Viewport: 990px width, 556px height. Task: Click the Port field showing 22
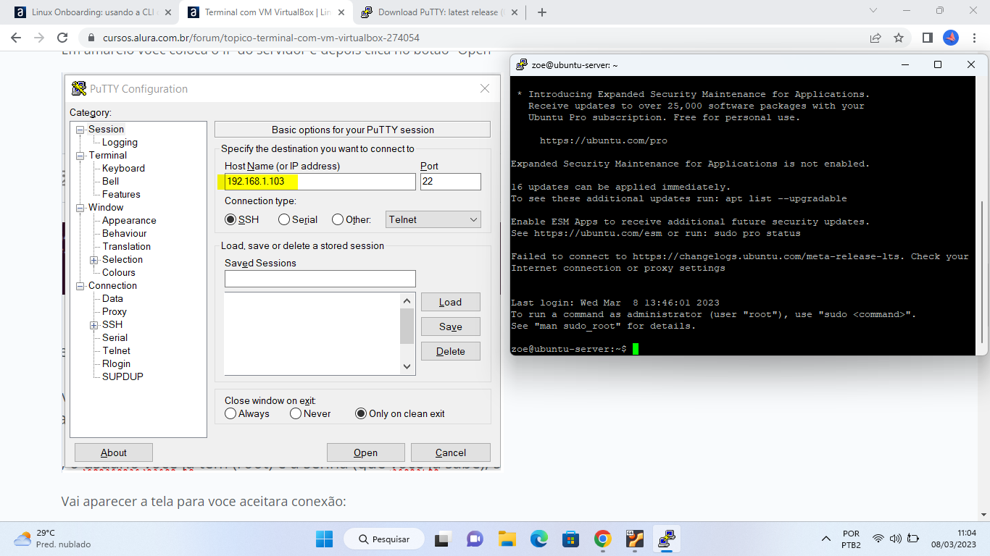click(451, 182)
